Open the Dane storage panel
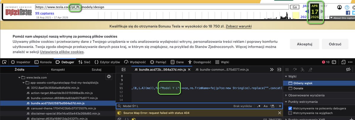 tap(177, 62)
